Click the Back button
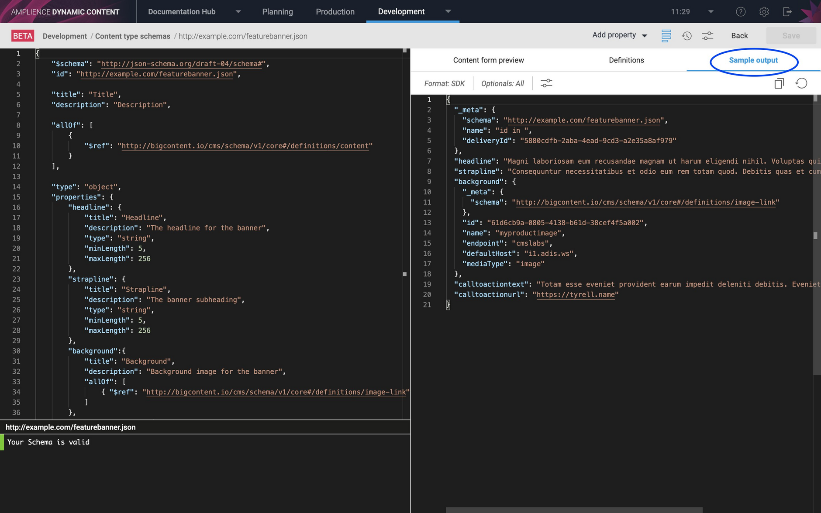Screen dimensions: 821x513 (739, 36)
